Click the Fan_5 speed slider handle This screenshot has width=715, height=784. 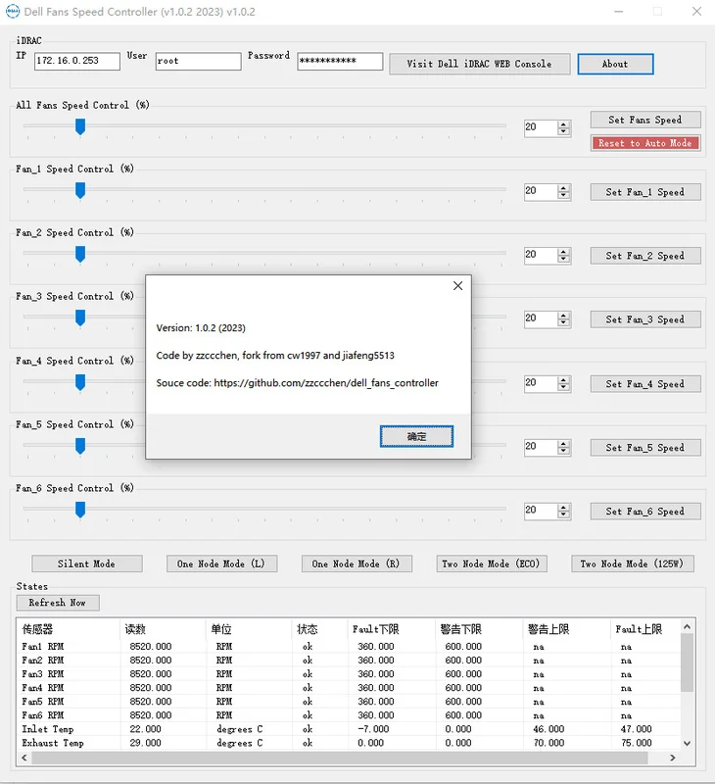(80, 446)
